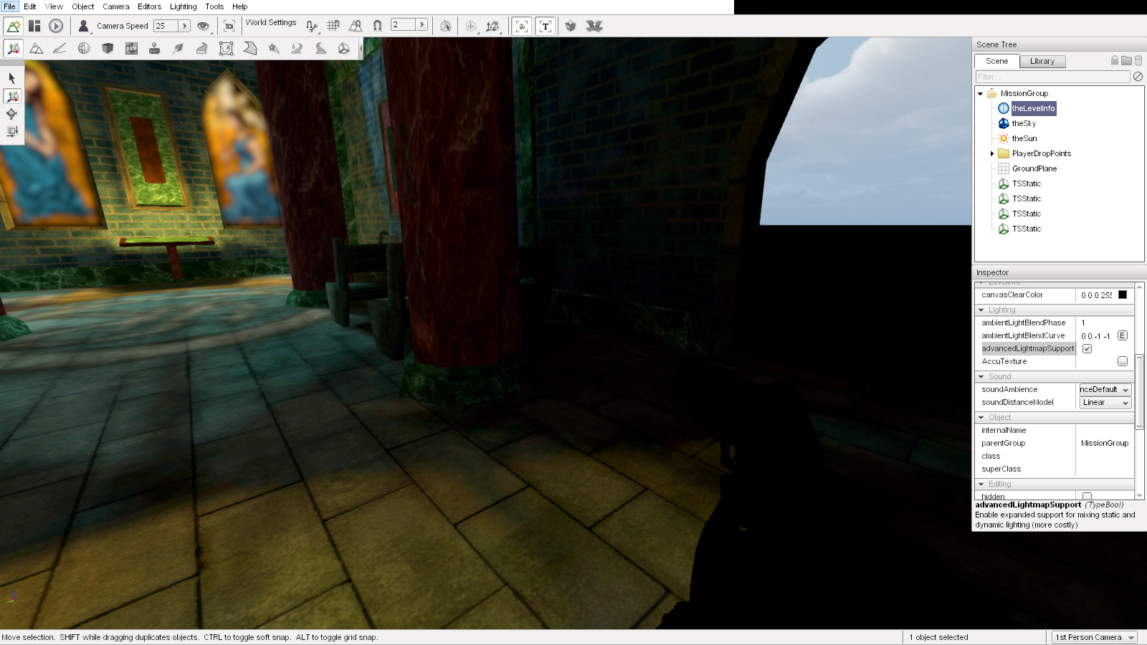Image resolution: width=1147 pixels, height=645 pixels.
Task: Collapse the Sound inspector section
Action: (981, 377)
